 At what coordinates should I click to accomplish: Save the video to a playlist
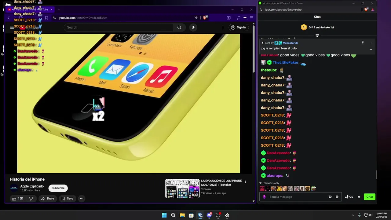(68, 199)
